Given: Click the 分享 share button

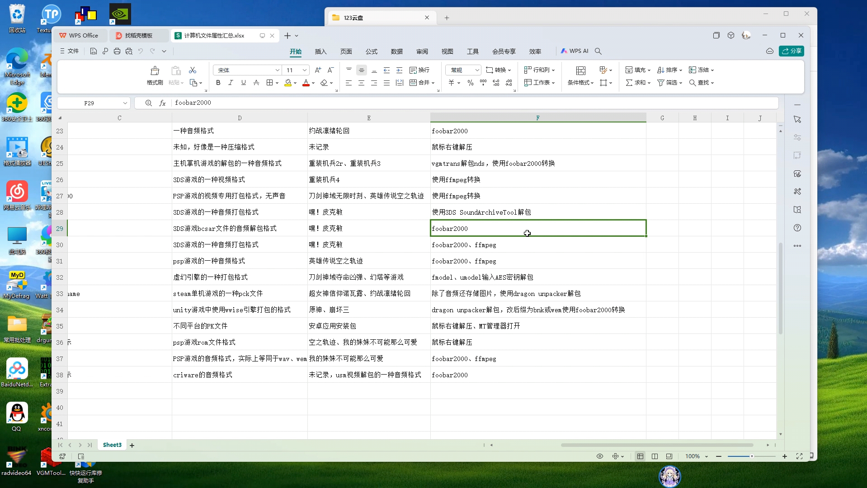Looking at the screenshot, I should (792, 51).
